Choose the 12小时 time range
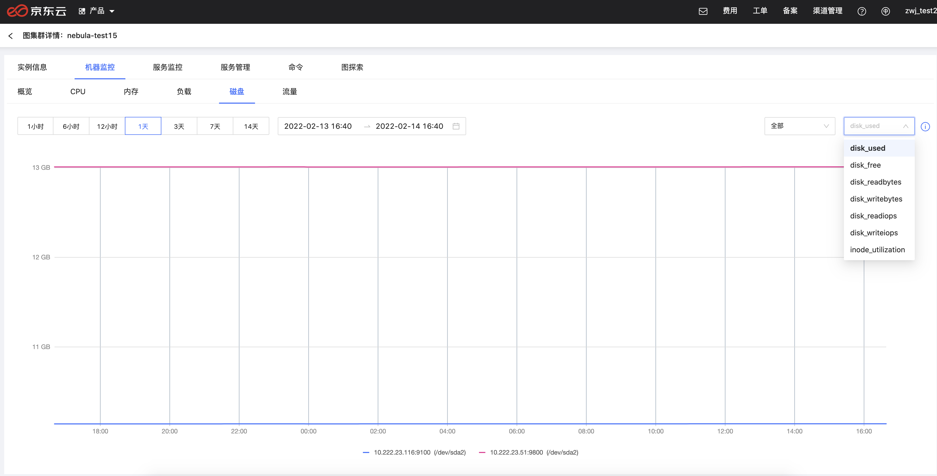Viewport: 937px width, 476px height. coord(107,126)
